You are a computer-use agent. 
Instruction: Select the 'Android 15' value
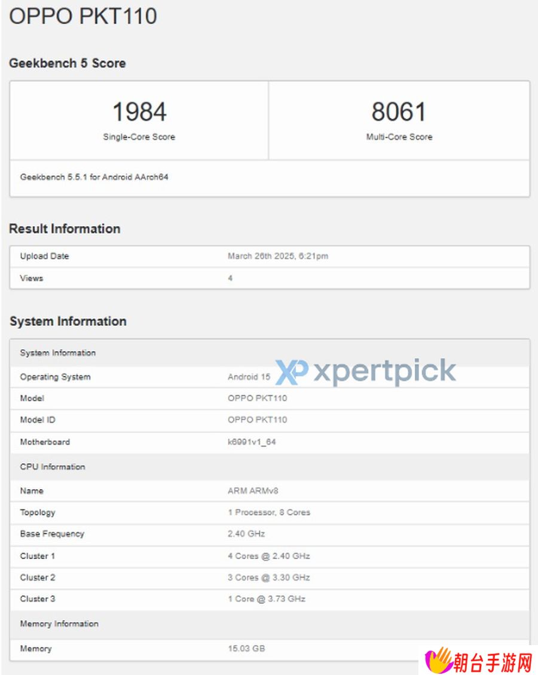click(x=249, y=377)
